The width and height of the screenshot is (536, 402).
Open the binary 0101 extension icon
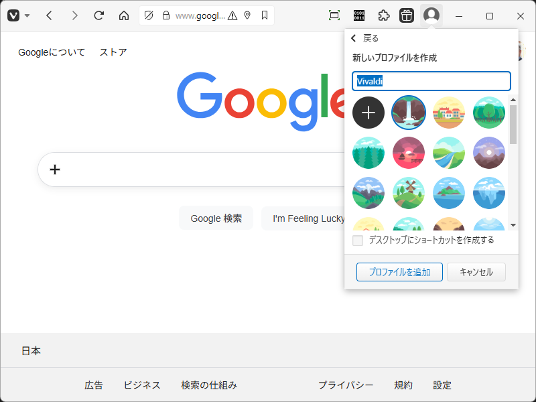(359, 15)
